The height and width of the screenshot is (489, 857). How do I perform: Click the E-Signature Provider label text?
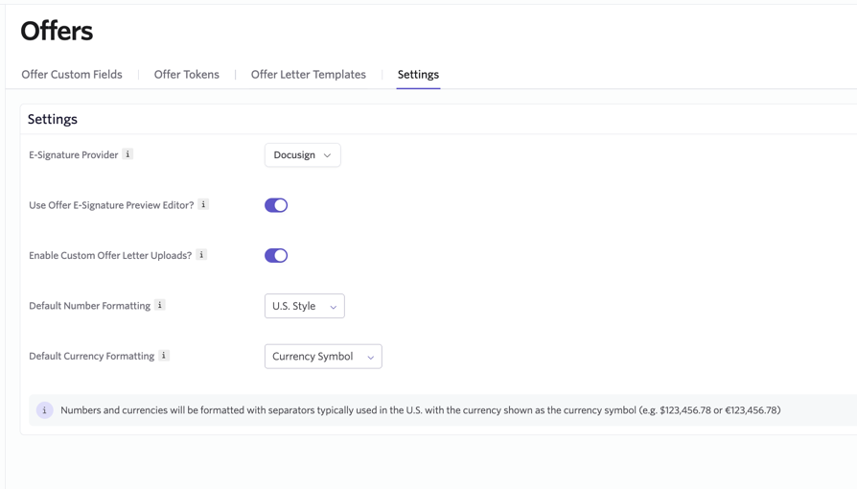point(73,155)
